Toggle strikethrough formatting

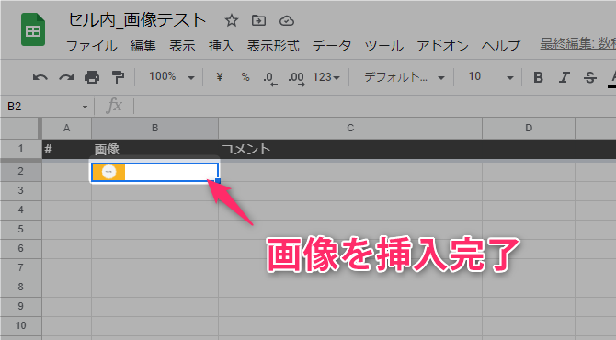589,77
